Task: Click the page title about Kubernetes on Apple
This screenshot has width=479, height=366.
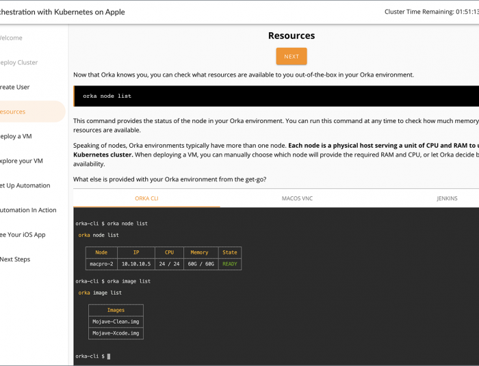Action: tap(62, 12)
